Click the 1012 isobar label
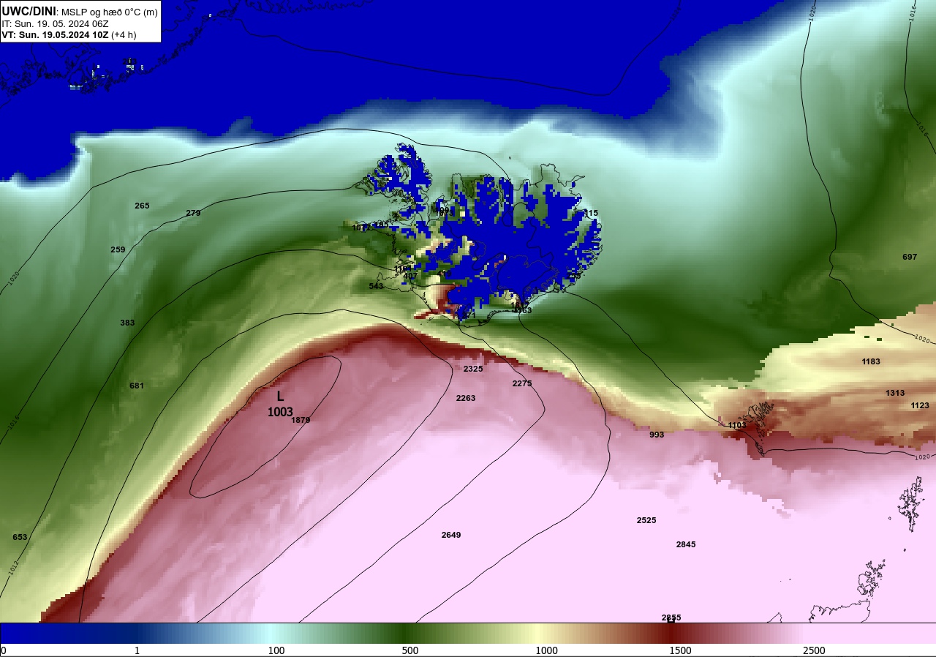This screenshot has height=657, width=936. tap(13, 568)
